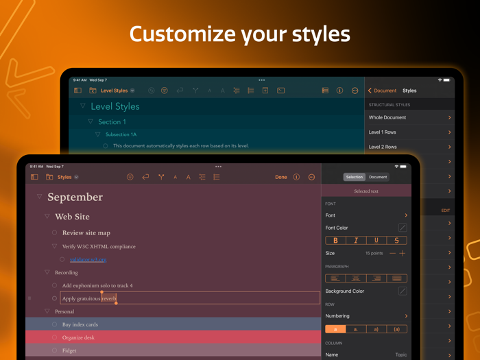Collapse Verify W3C XHTML compliance row
Viewport: 480px width, 360px height.
(54, 245)
